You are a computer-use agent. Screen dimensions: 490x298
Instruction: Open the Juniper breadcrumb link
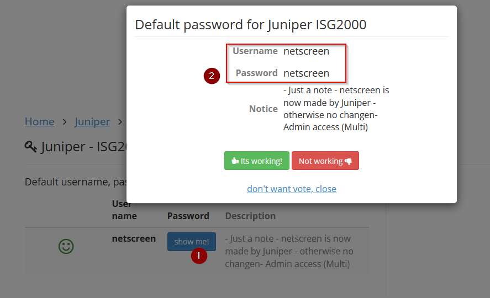92,121
